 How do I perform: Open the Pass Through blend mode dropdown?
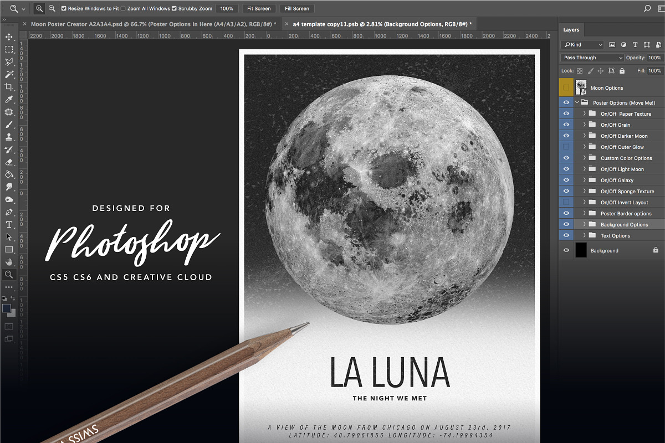(x=592, y=58)
